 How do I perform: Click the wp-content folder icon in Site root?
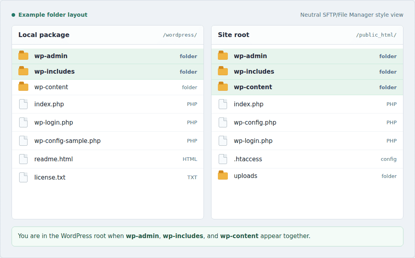pos(223,87)
